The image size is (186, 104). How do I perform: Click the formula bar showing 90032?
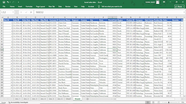pos(109,12)
